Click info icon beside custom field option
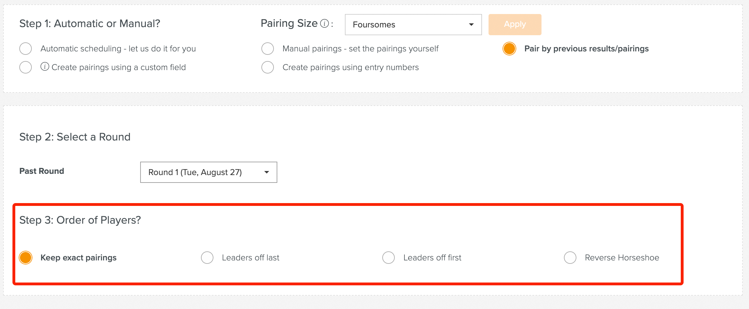Viewport: 749px width, 309px height. 45,67
